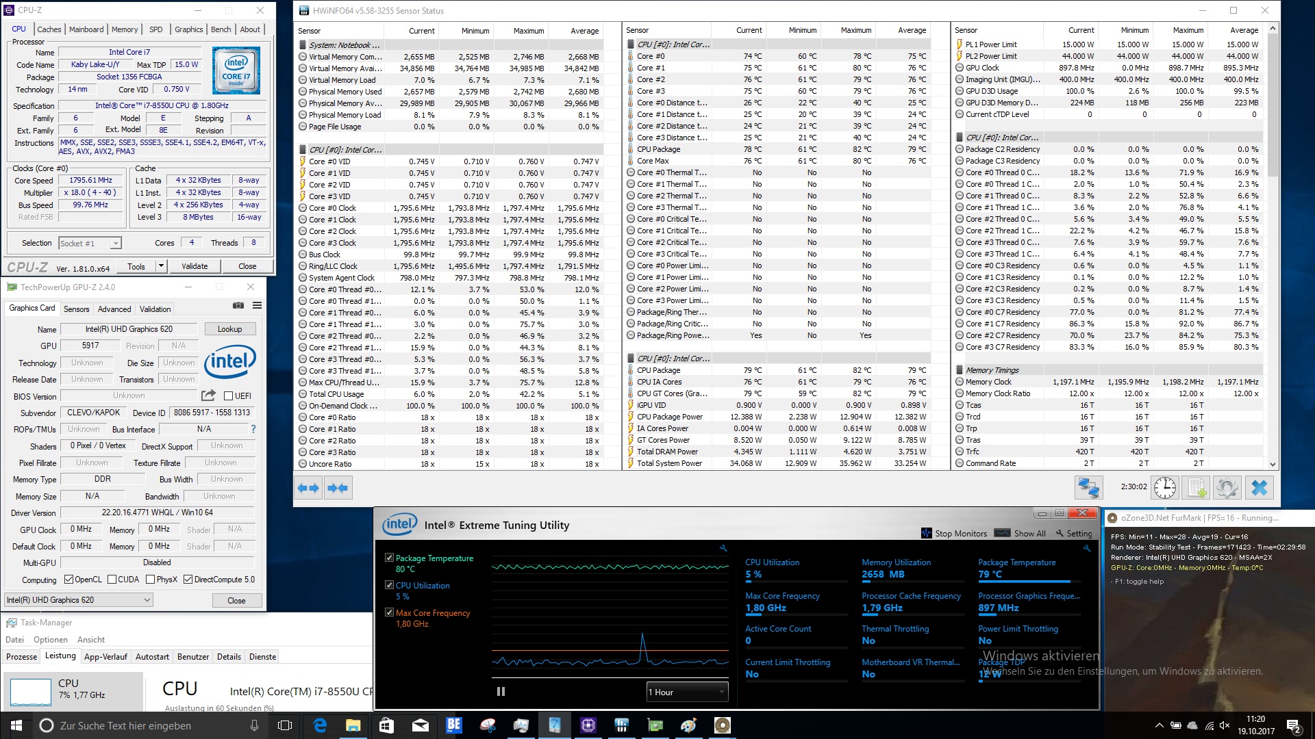Click the XTU Setting button
This screenshot has width=1315, height=739.
(1074, 533)
